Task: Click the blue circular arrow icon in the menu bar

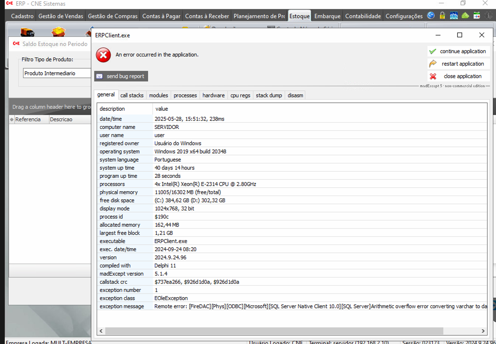Action: click(431, 15)
